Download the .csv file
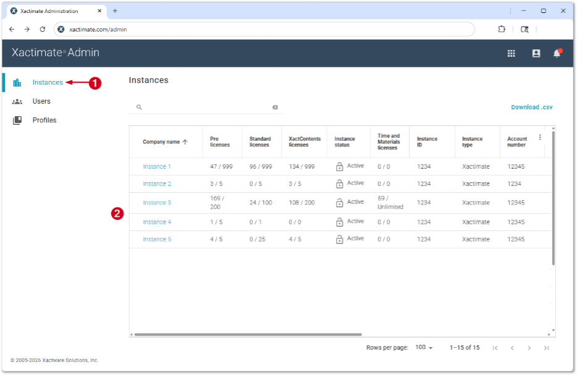Image resolution: width=578 pixels, height=375 pixels. 532,107
